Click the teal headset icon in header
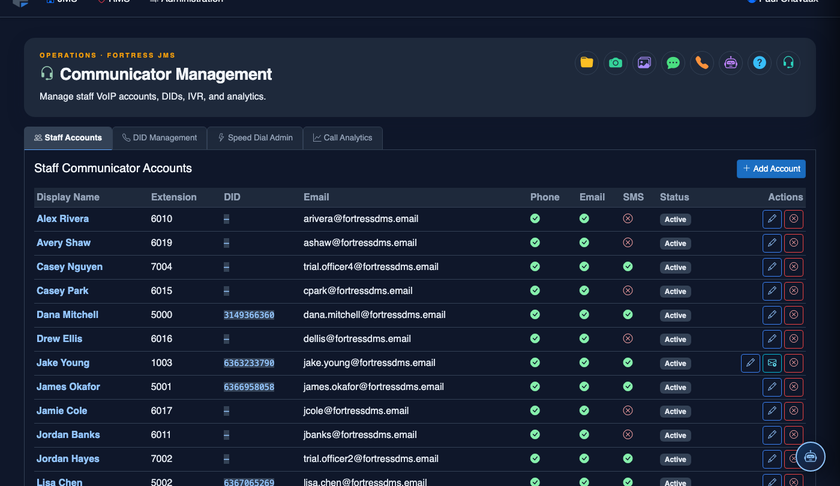Screen dimensions: 840x486 tap(788, 62)
